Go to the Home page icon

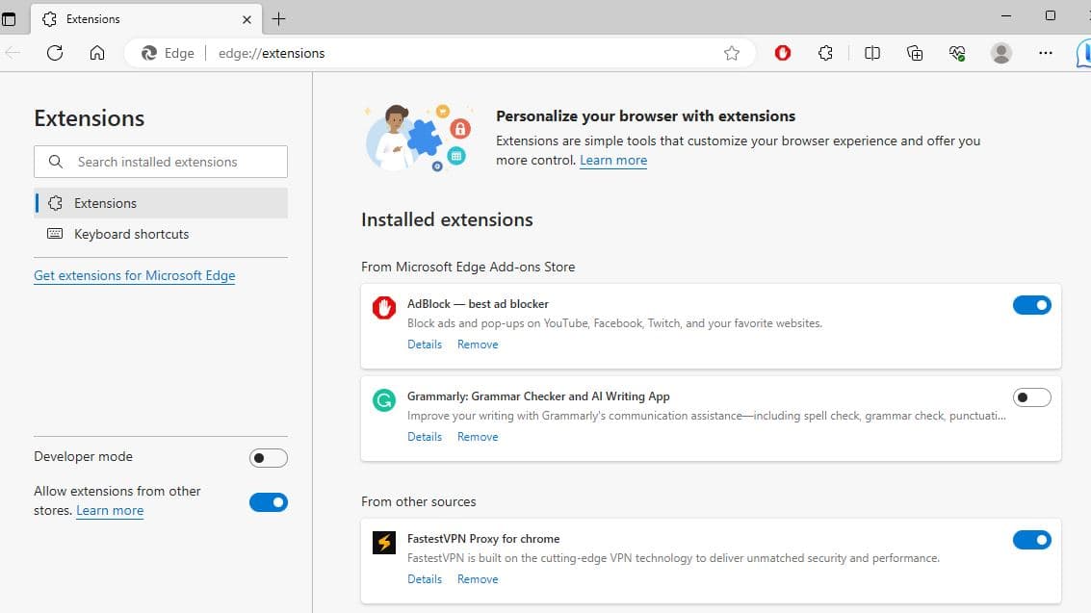[x=97, y=53]
